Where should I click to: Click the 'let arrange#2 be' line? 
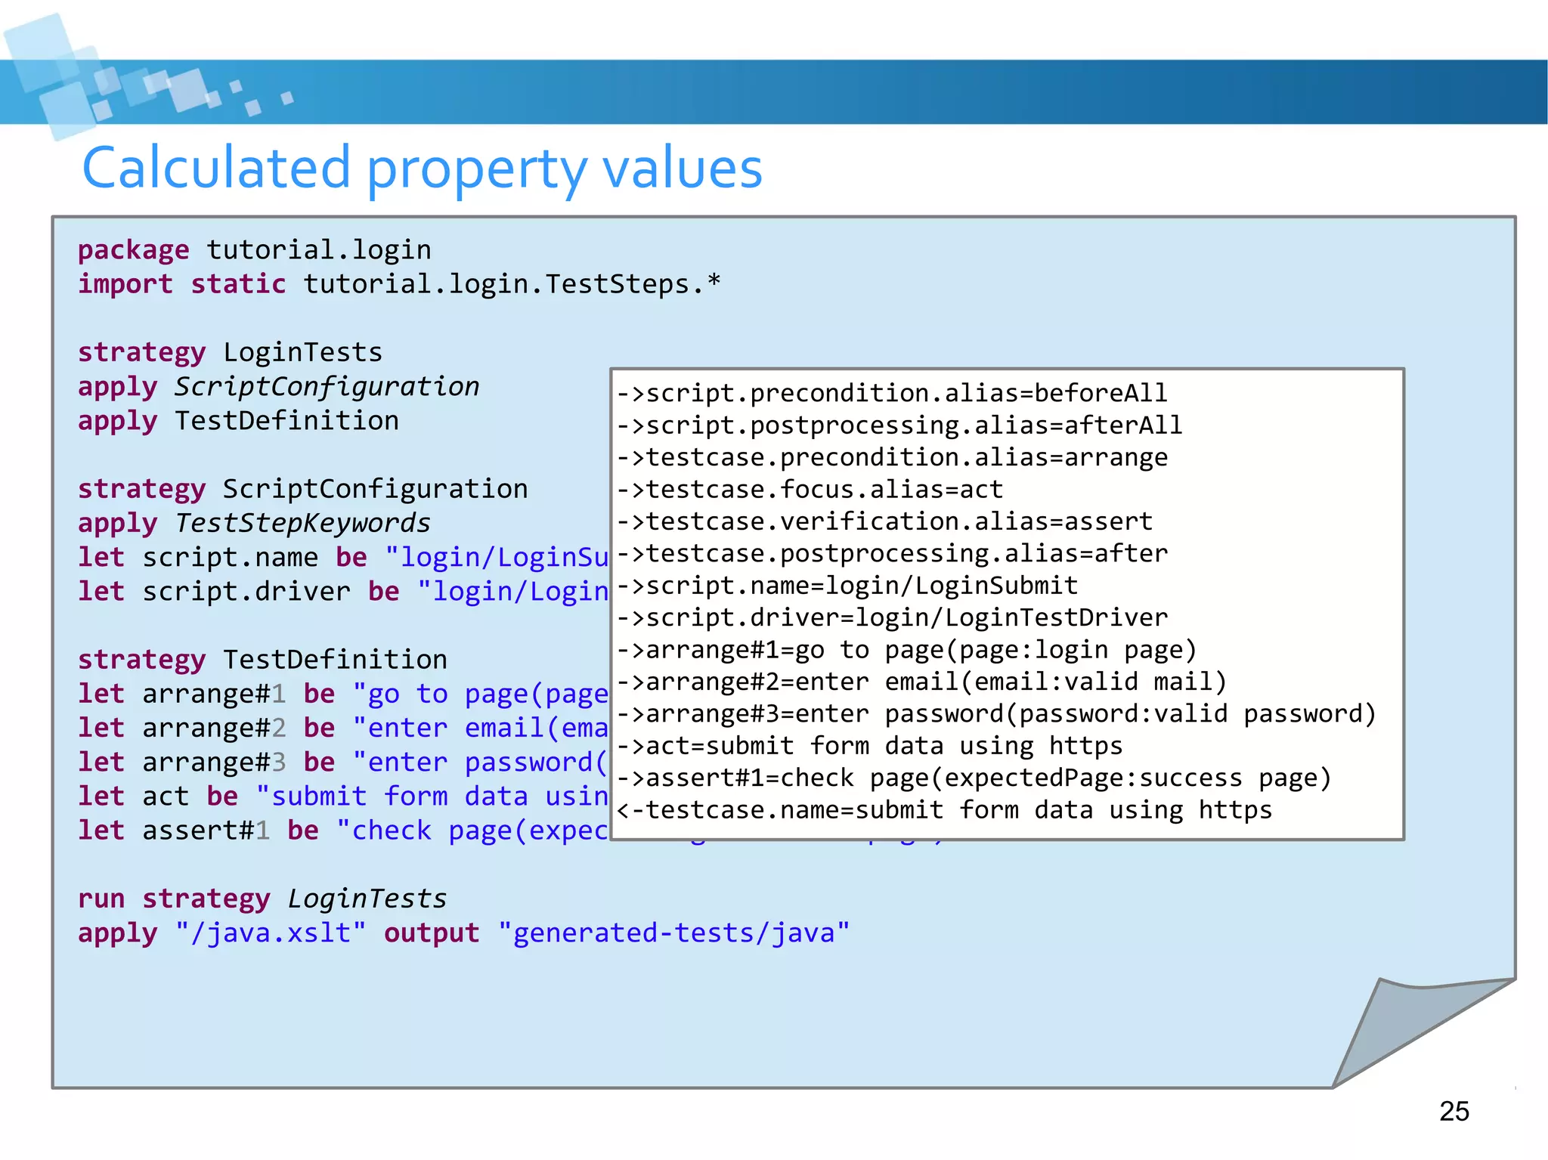tap(344, 728)
